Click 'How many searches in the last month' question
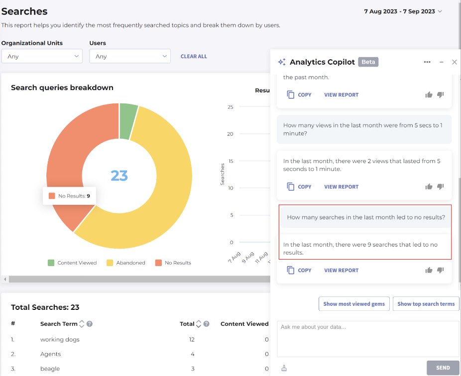Screen dimensions: 461x376 [366, 217]
